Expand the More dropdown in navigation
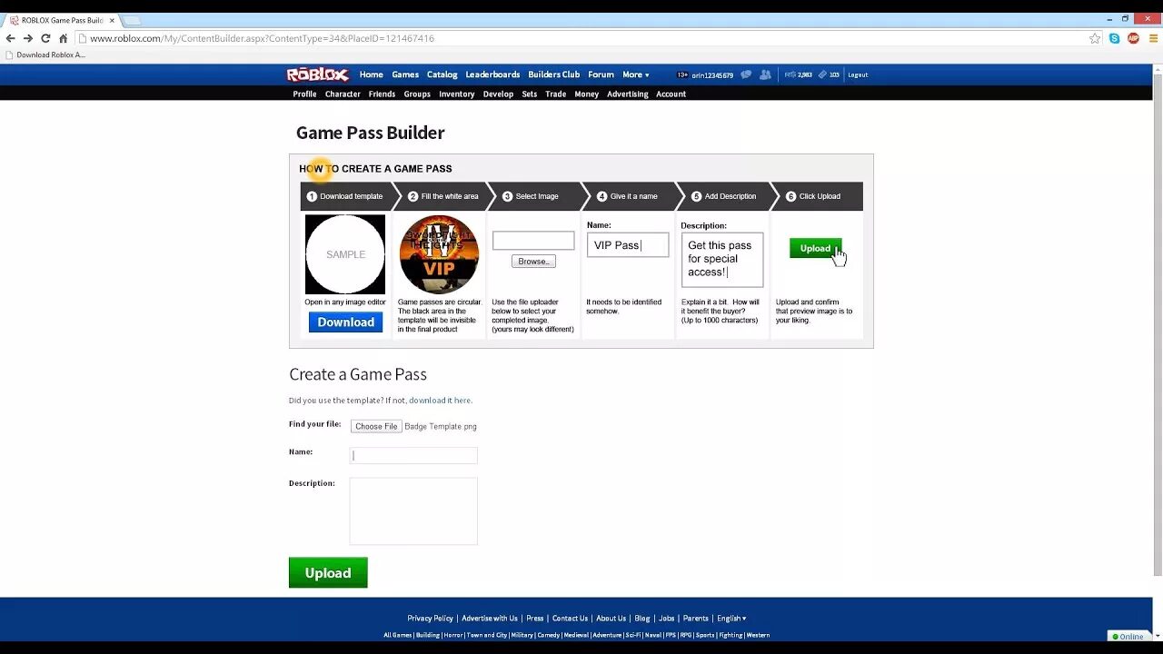 (x=635, y=74)
